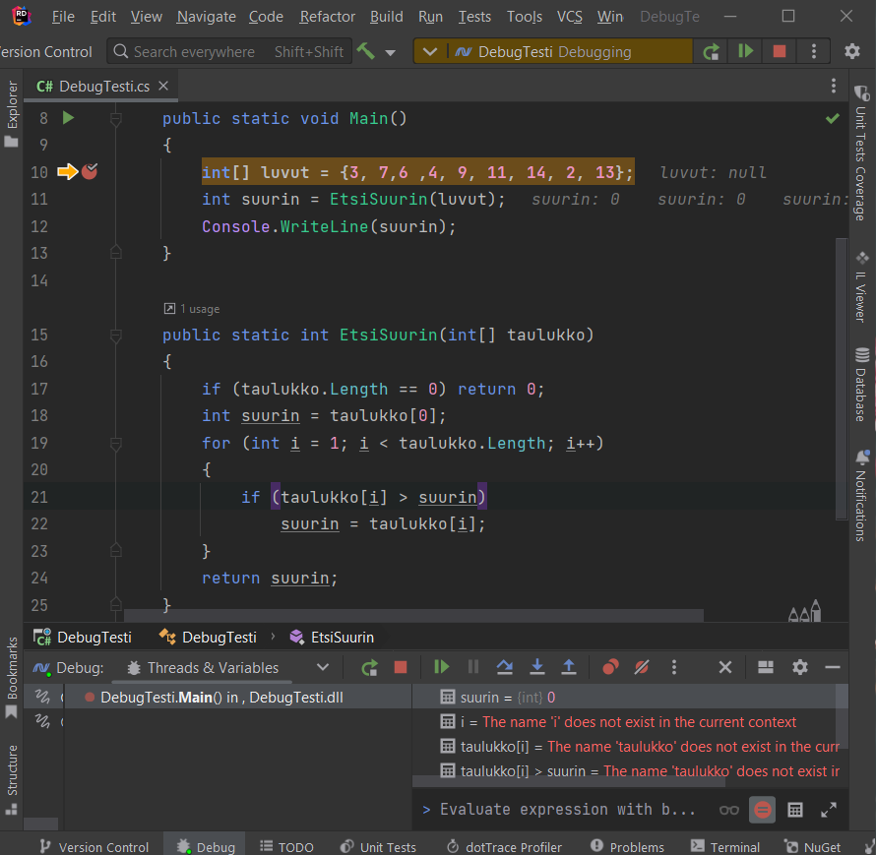
Task: Click Step Over in debug toolbar
Action: 505,667
